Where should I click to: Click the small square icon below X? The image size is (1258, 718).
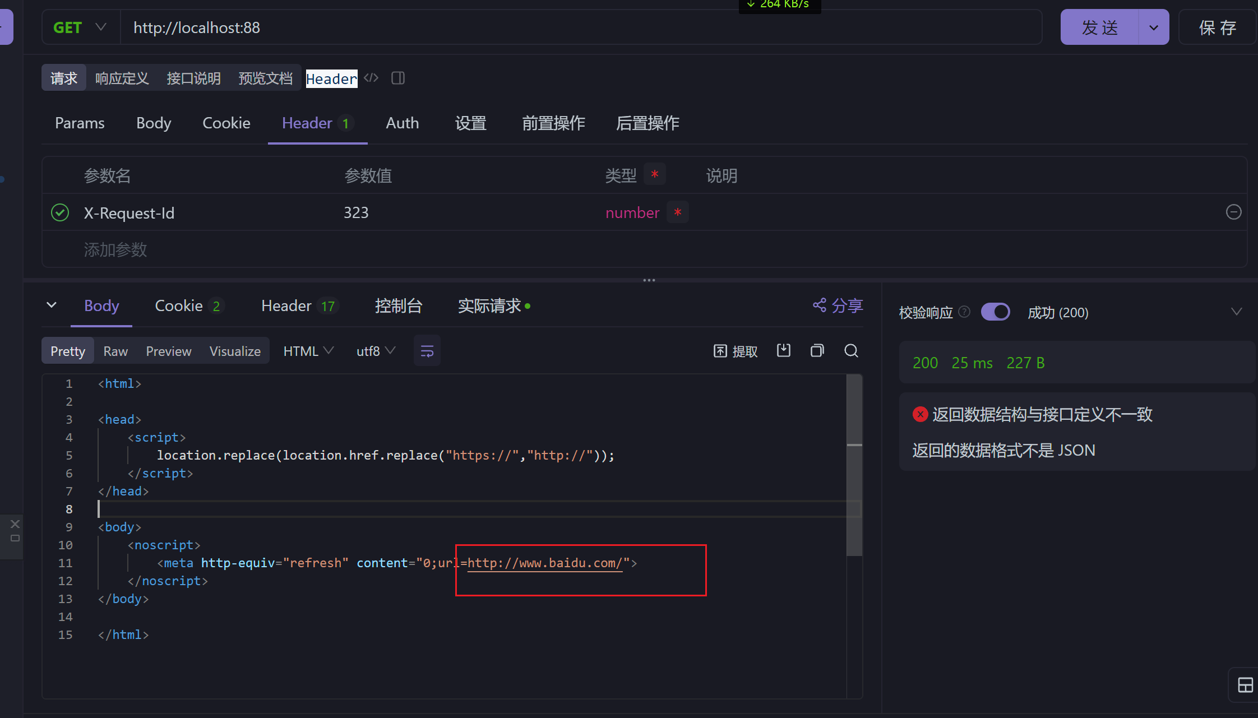pyautogui.click(x=15, y=538)
